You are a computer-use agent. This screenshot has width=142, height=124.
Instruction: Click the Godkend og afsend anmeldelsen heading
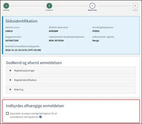point(34,63)
